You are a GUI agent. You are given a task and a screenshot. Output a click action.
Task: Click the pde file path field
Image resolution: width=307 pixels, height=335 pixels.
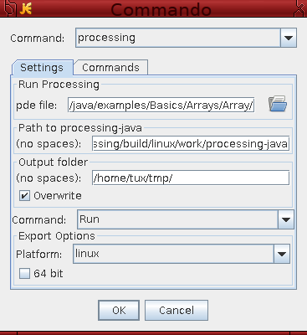[161, 105]
